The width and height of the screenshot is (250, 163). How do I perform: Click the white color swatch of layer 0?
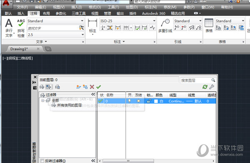point(156,101)
